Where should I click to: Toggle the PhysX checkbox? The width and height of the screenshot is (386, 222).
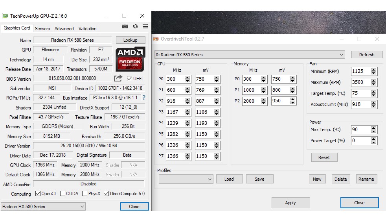pos(85,193)
